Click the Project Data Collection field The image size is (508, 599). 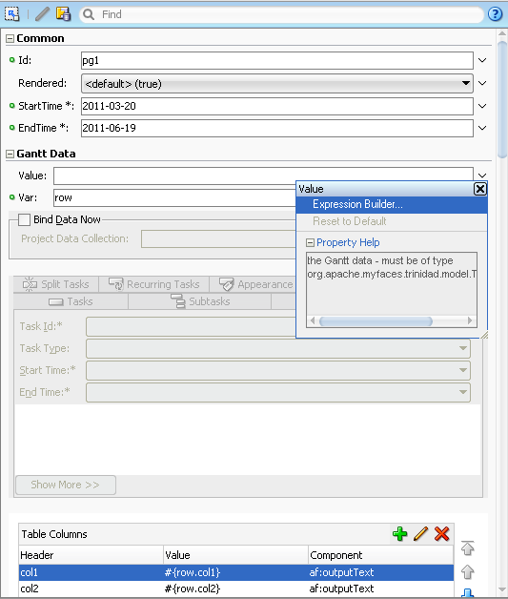click(x=218, y=238)
